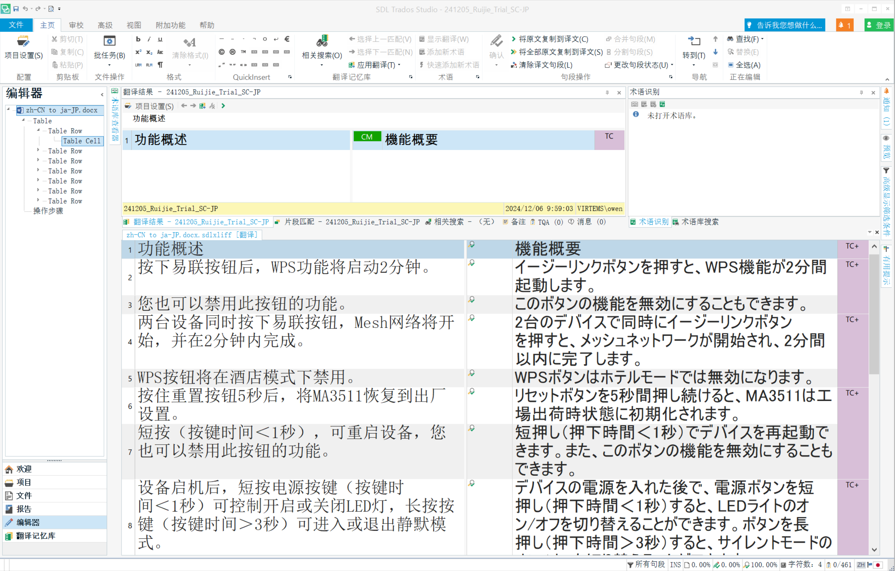Screen dimensions: 895x571
Task: Open the Useful Tips (有用提示) side tab
Action: point(887,265)
